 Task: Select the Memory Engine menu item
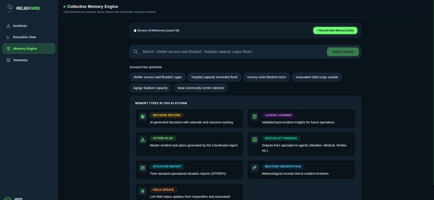coord(29,48)
